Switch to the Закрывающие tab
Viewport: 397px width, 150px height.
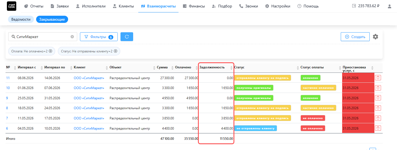52,19
